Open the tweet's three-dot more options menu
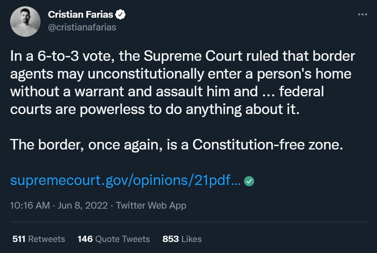 click(x=362, y=14)
